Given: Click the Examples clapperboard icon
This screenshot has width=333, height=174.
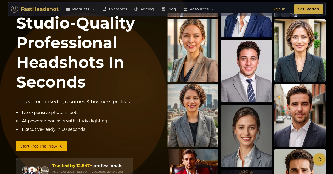Looking at the screenshot, I should [x=105, y=9].
